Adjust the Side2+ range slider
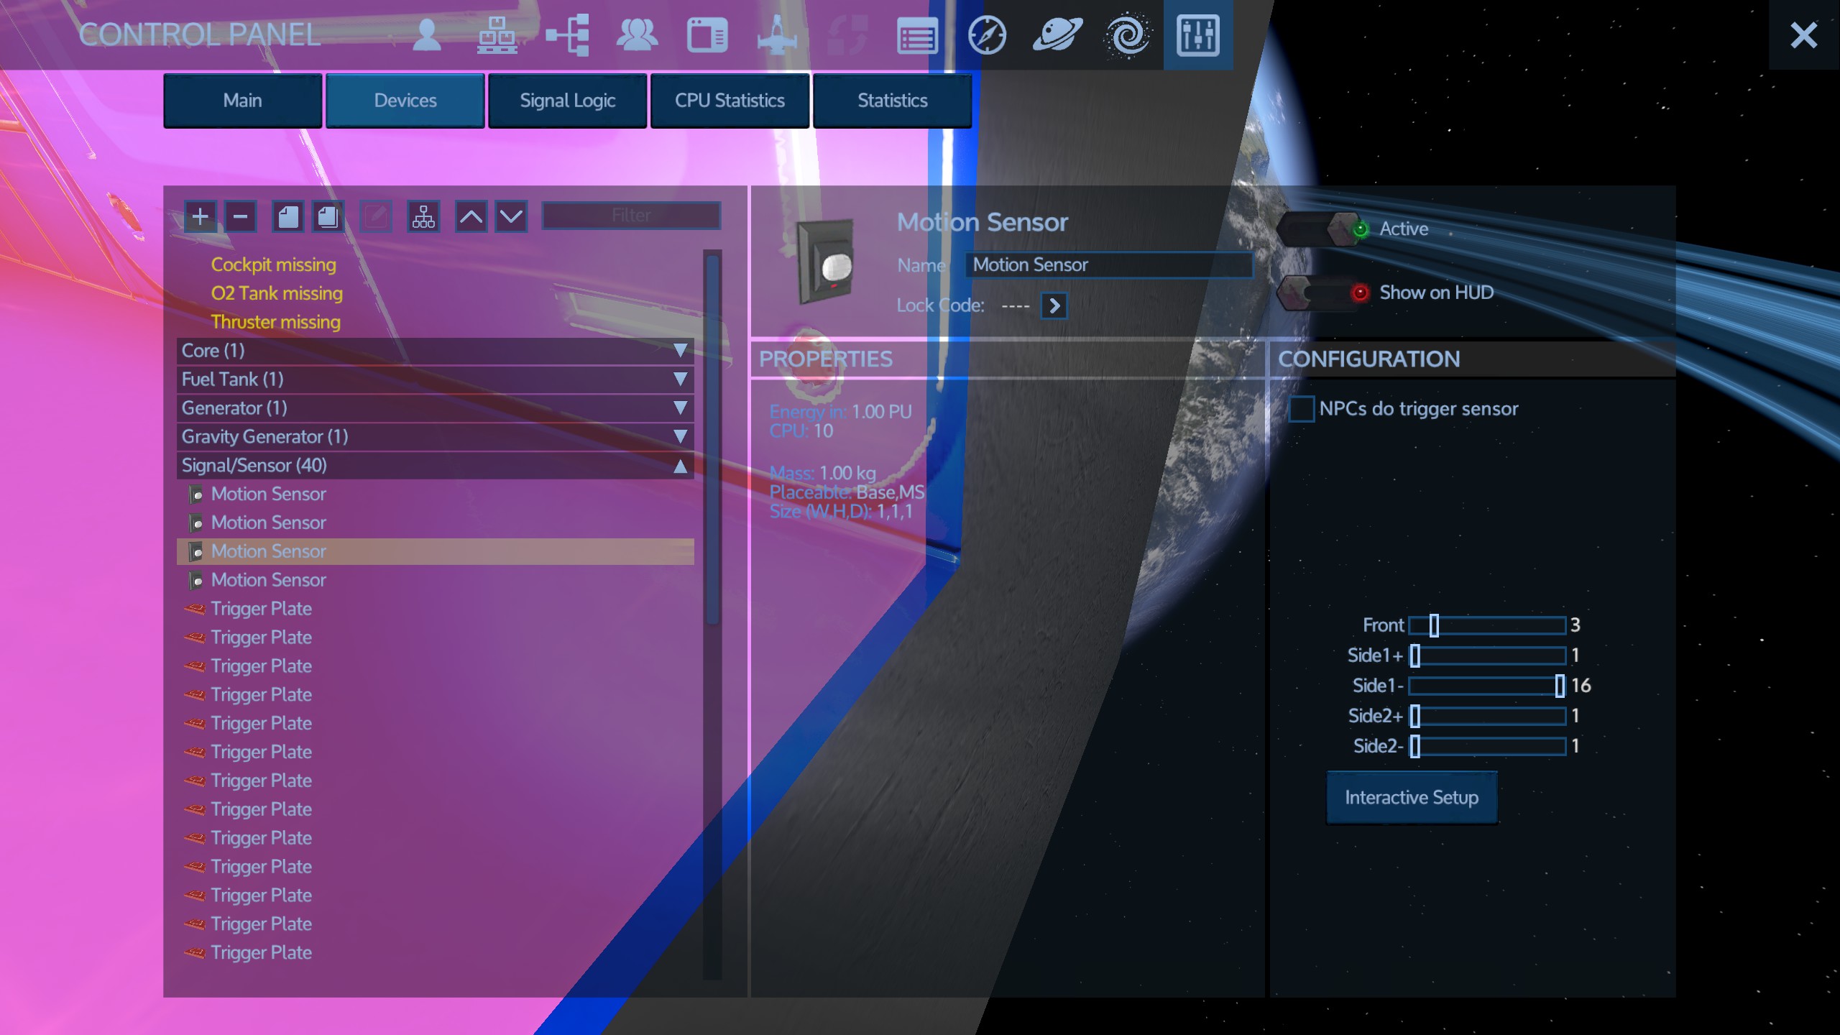The image size is (1840, 1035). click(1487, 716)
